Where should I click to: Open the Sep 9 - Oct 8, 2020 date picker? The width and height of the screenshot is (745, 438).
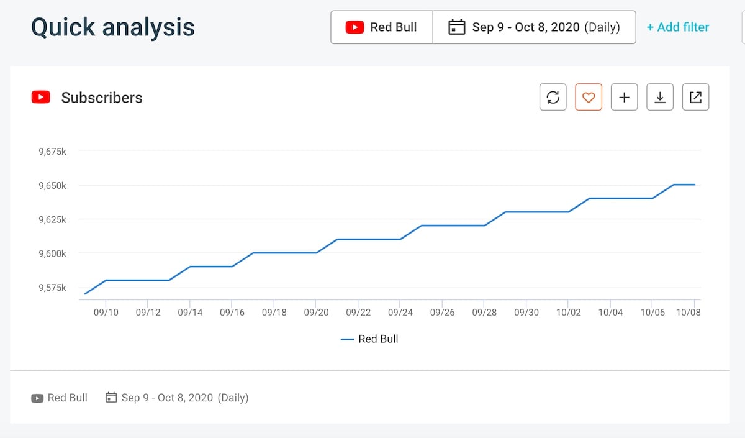(535, 27)
